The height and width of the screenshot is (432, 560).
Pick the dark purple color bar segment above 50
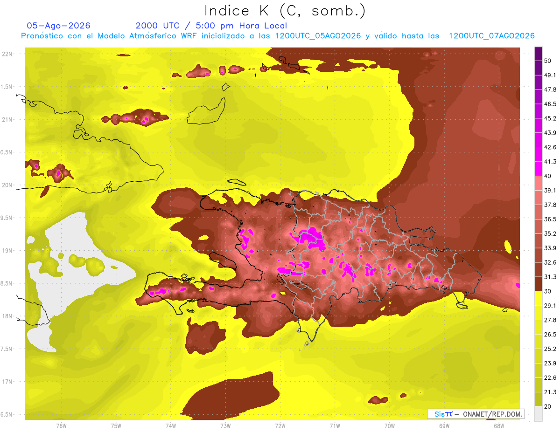(x=538, y=54)
